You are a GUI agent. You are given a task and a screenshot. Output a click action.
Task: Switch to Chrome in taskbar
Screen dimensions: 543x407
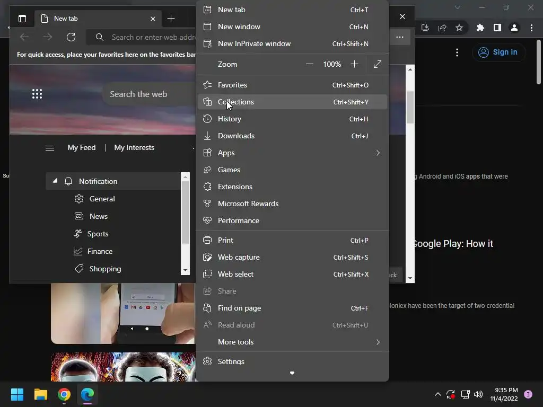coord(64,394)
